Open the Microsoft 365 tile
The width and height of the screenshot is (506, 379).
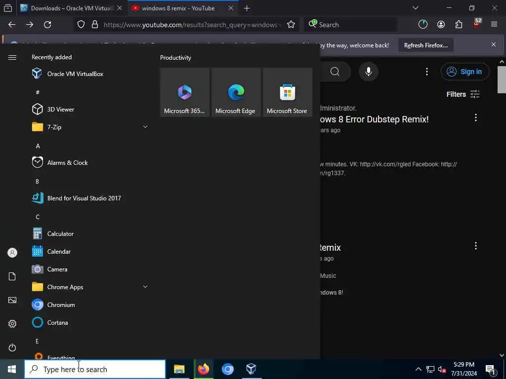tap(185, 92)
